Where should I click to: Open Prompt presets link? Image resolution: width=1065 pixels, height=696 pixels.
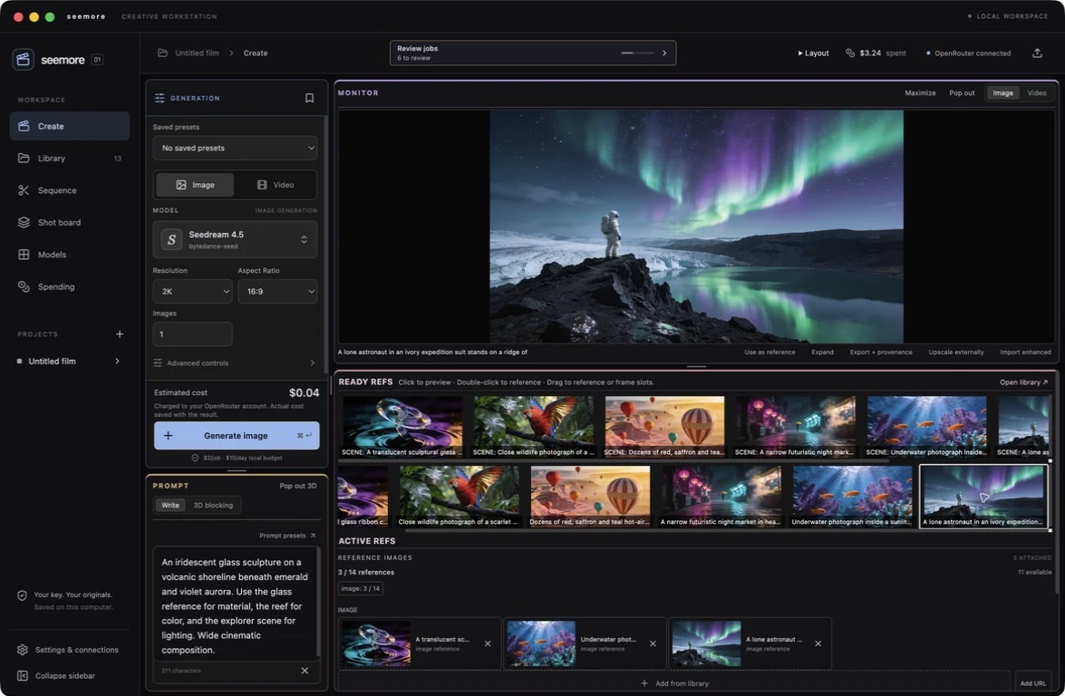287,536
